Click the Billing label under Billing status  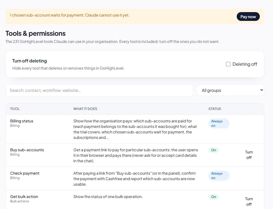coord(15,126)
